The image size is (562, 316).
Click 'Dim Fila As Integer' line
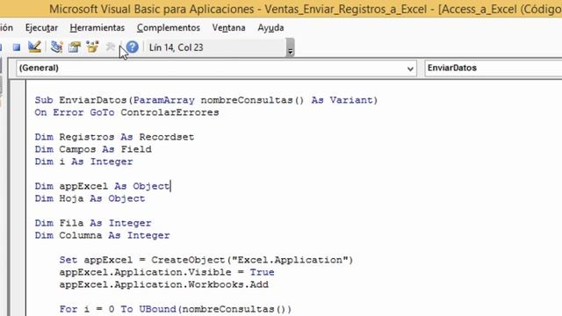93,223
